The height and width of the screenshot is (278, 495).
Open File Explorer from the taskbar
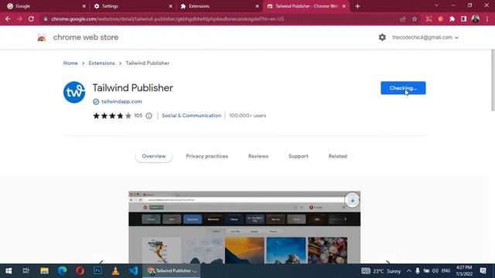click(44, 271)
